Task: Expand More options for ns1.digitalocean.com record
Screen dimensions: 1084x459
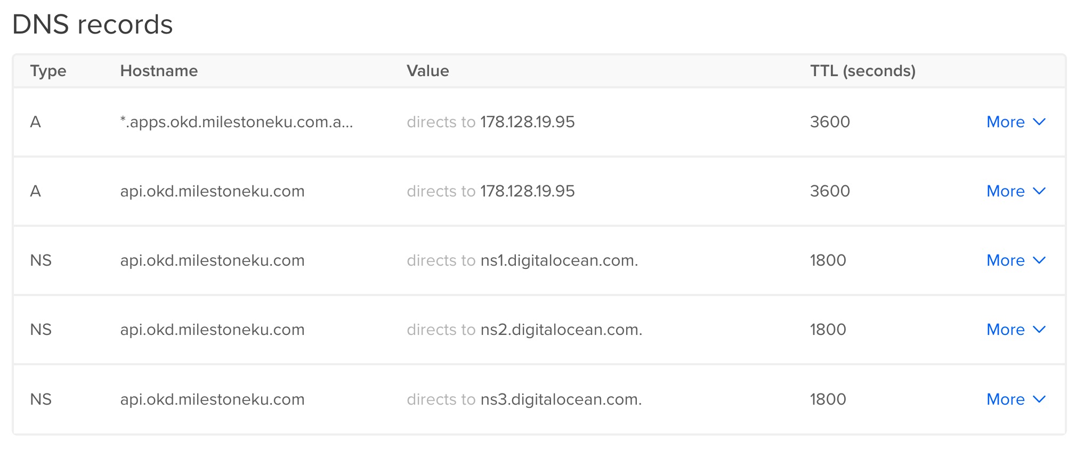Action: 1016,260
